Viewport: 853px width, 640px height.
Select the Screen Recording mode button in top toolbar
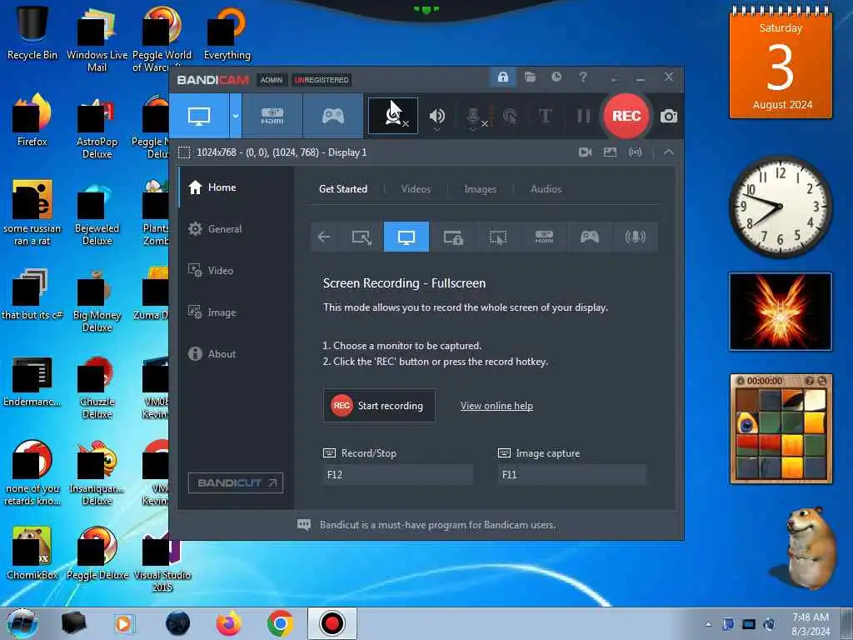point(199,115)
